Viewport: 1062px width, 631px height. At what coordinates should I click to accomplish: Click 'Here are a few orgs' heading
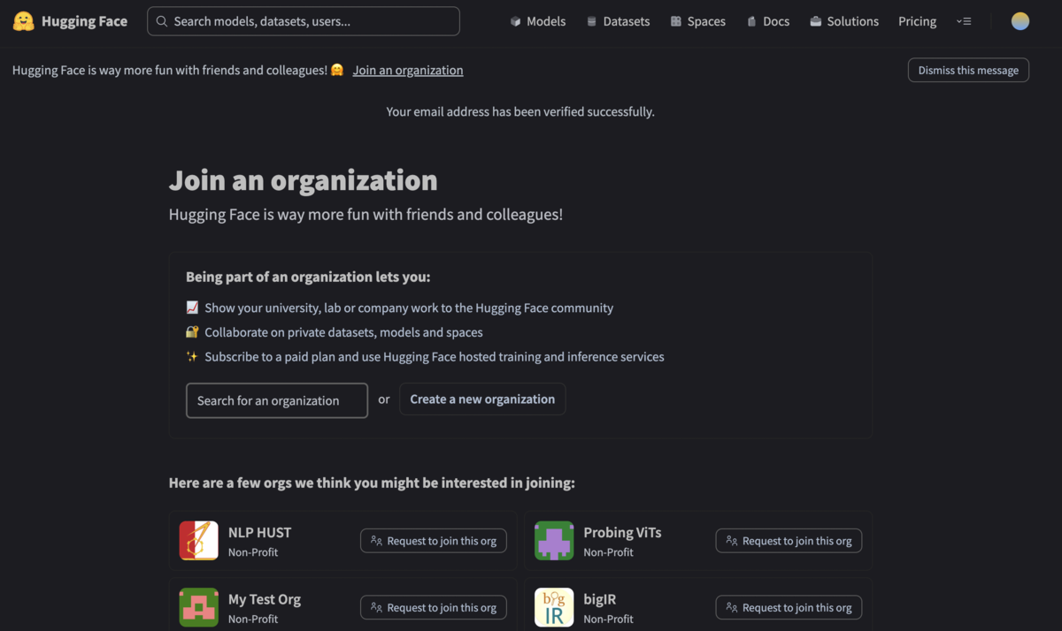coord(372,483)
